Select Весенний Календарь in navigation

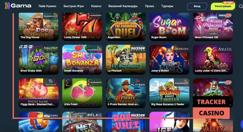point(123,6)
